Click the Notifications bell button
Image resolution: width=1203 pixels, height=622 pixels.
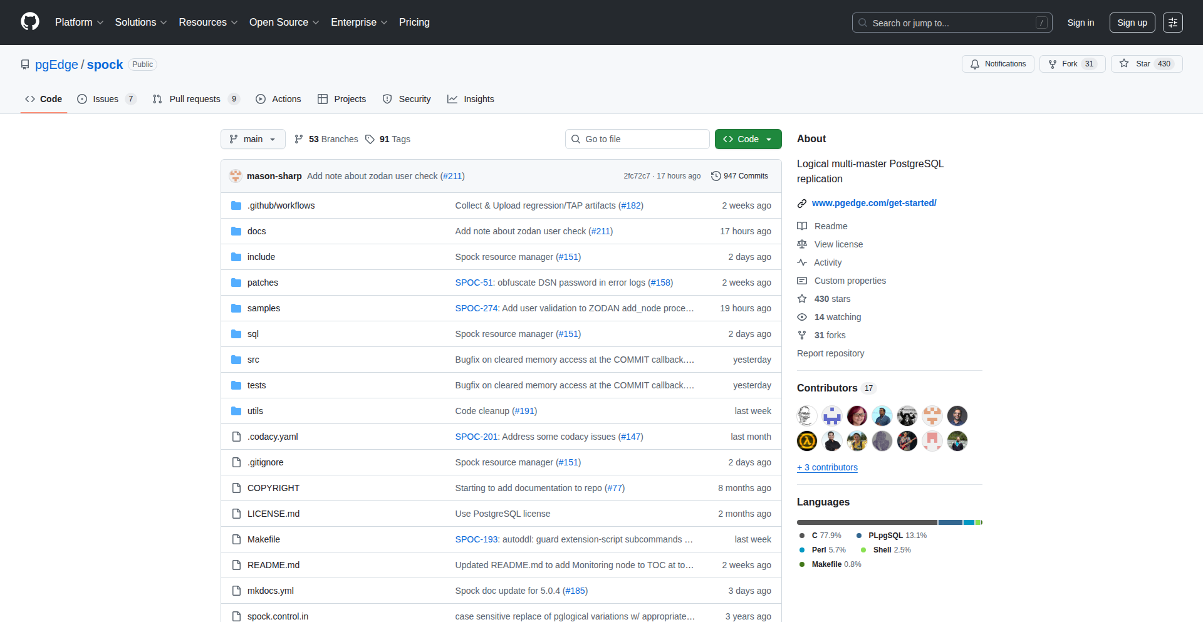(997, 64)
